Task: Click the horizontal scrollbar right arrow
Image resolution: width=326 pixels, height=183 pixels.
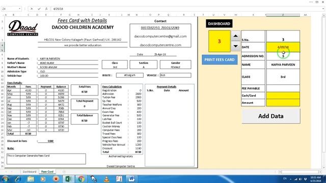Action: pyautogui.click(x=320, y=172)
